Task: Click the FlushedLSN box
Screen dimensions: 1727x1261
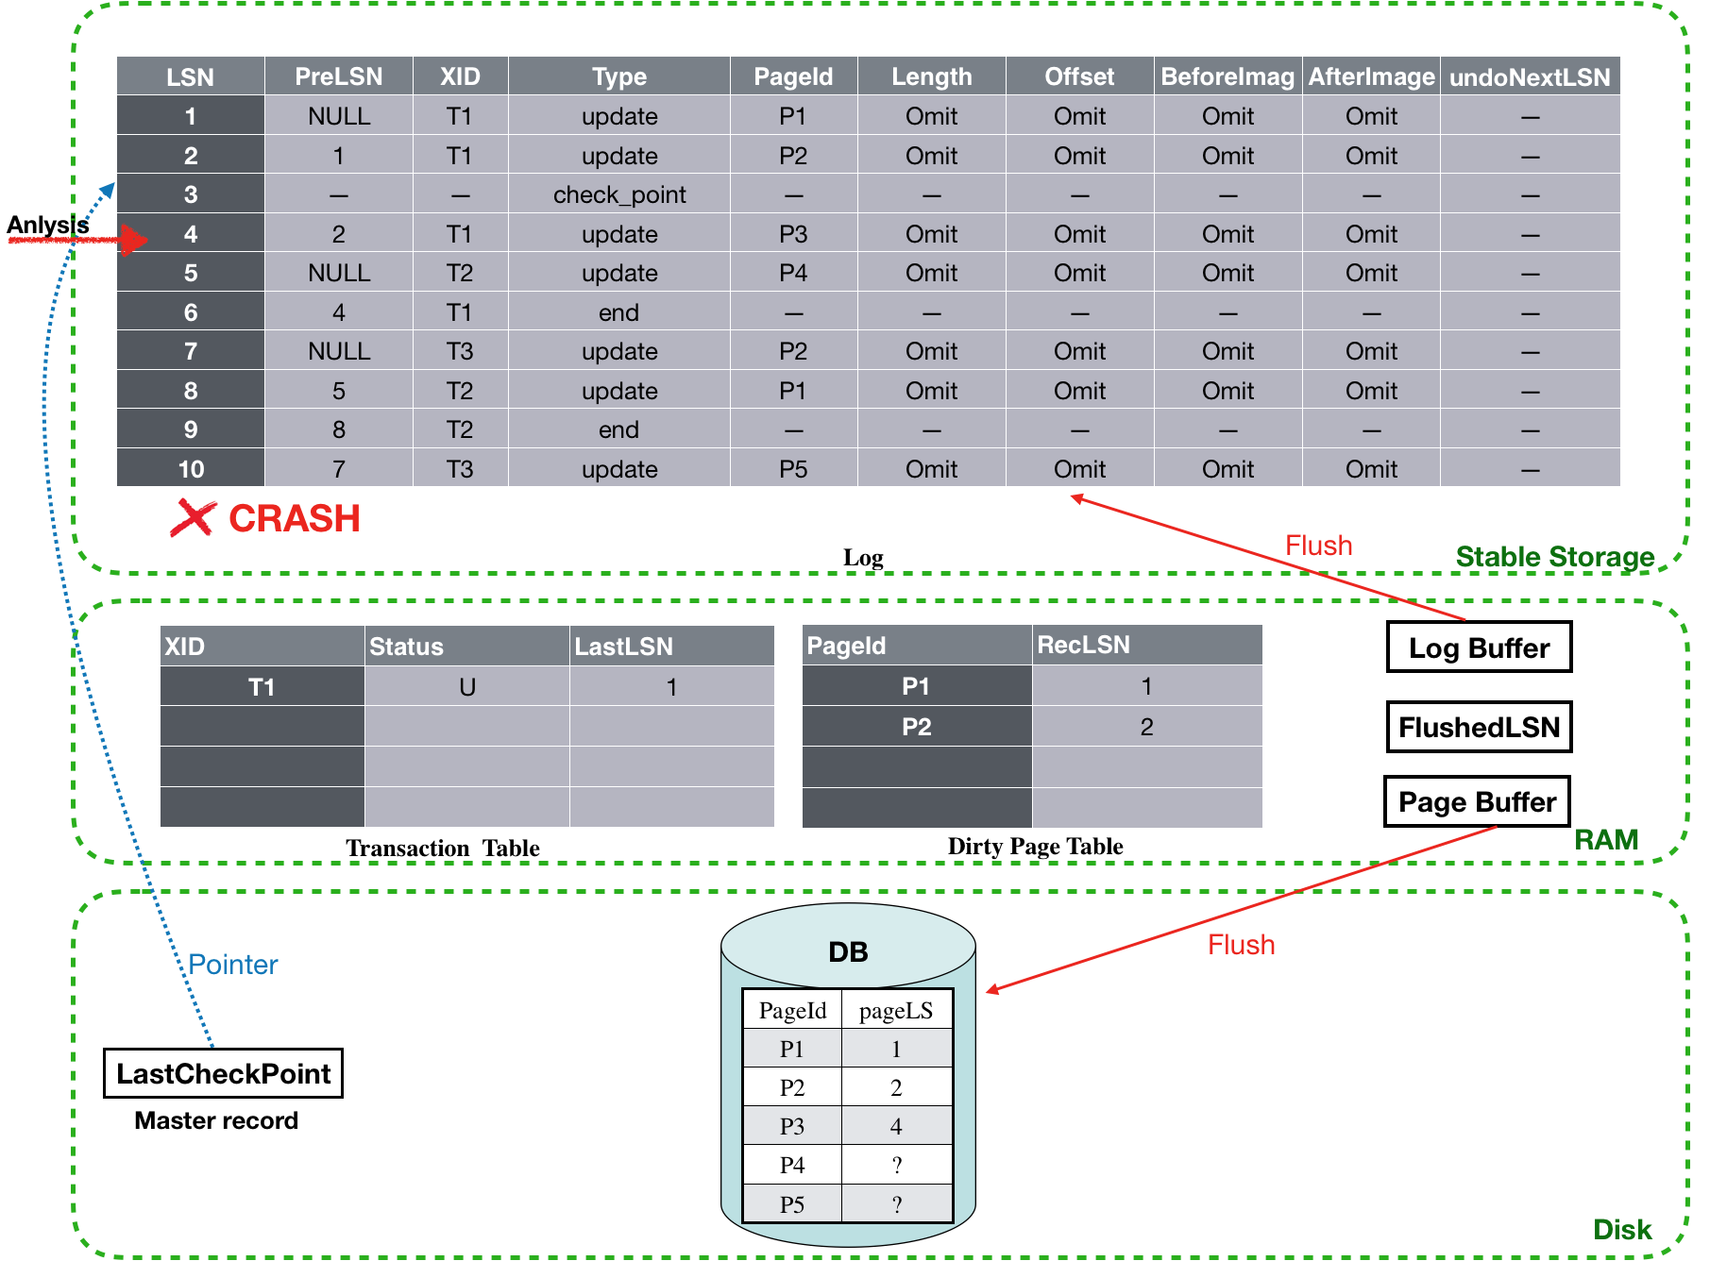Action: [x=1479, y=727]
